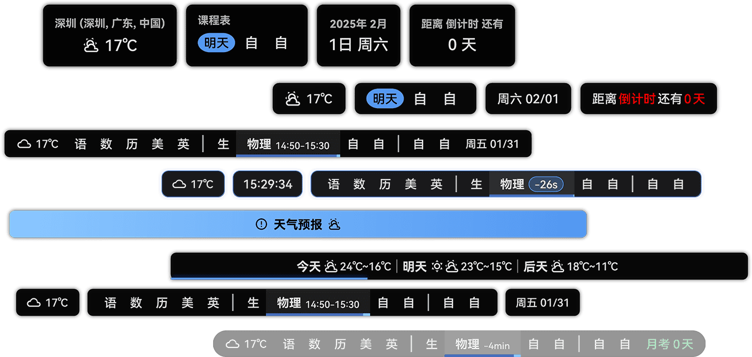Select the 后天 forecast entry
This screenshot has width=752, height=357.
pos(540,266)
